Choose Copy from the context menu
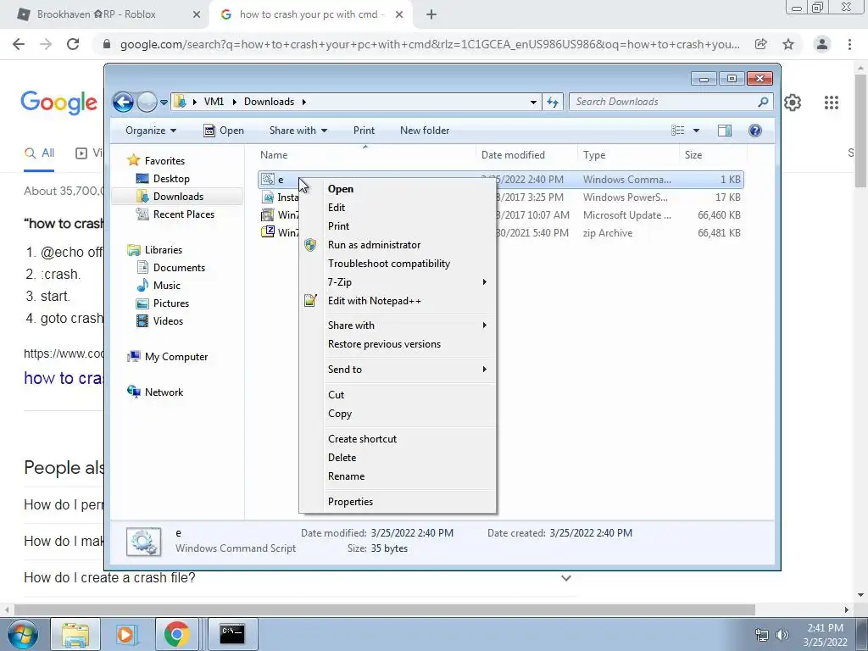This screenshot has width=868, height=651. coord(398,414)
